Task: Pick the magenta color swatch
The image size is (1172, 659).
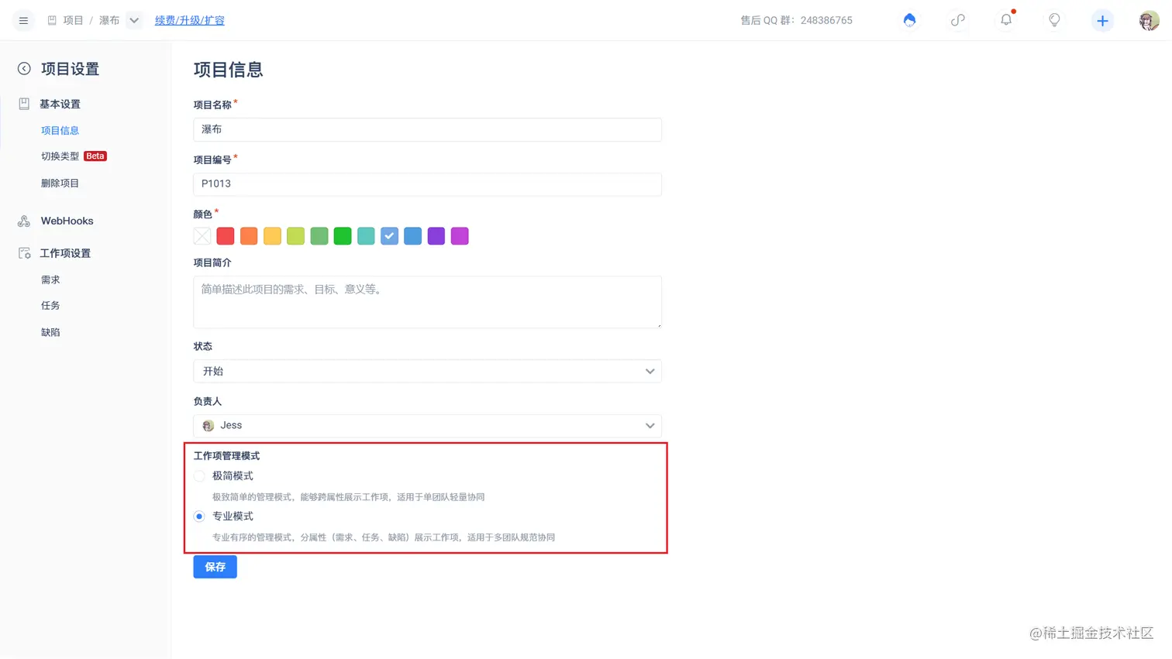Action: point(460,236)
